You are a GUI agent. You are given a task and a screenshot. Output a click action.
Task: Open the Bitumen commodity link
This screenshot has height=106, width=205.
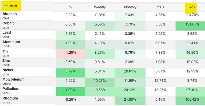(9, 14)
